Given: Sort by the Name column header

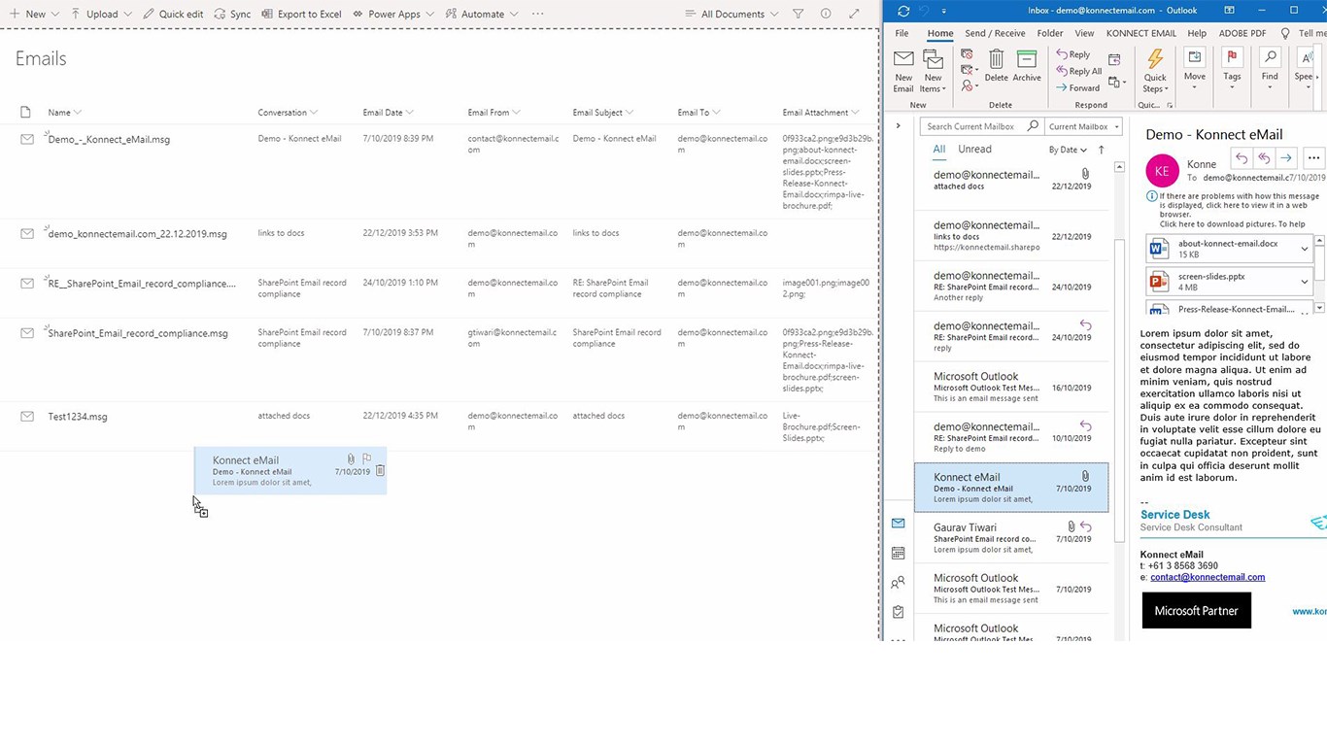Looking at the screenshot, I should [x=64, y=113].
